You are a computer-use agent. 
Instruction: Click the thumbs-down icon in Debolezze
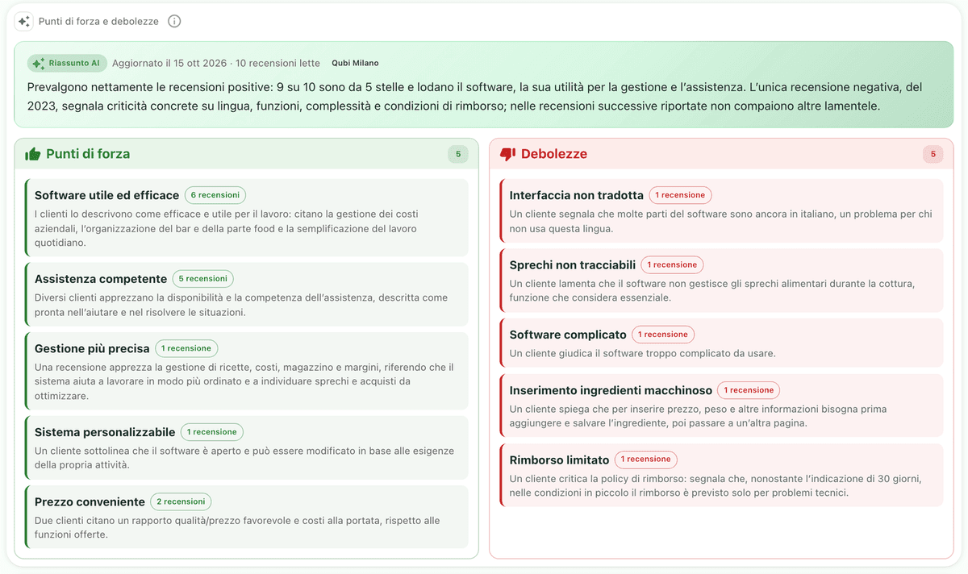click(x=507, y=154)
